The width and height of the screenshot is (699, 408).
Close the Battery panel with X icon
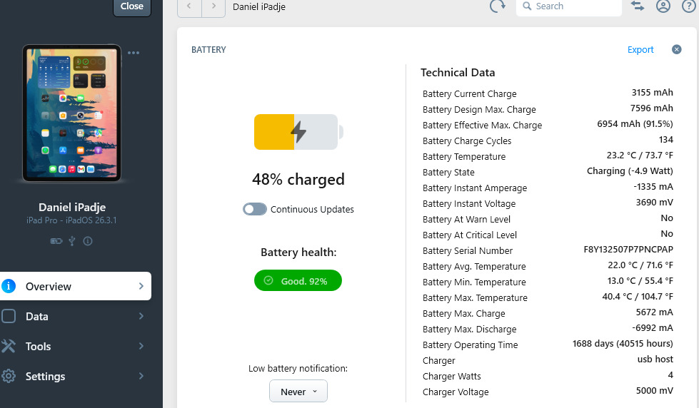(x=676, y=49)
